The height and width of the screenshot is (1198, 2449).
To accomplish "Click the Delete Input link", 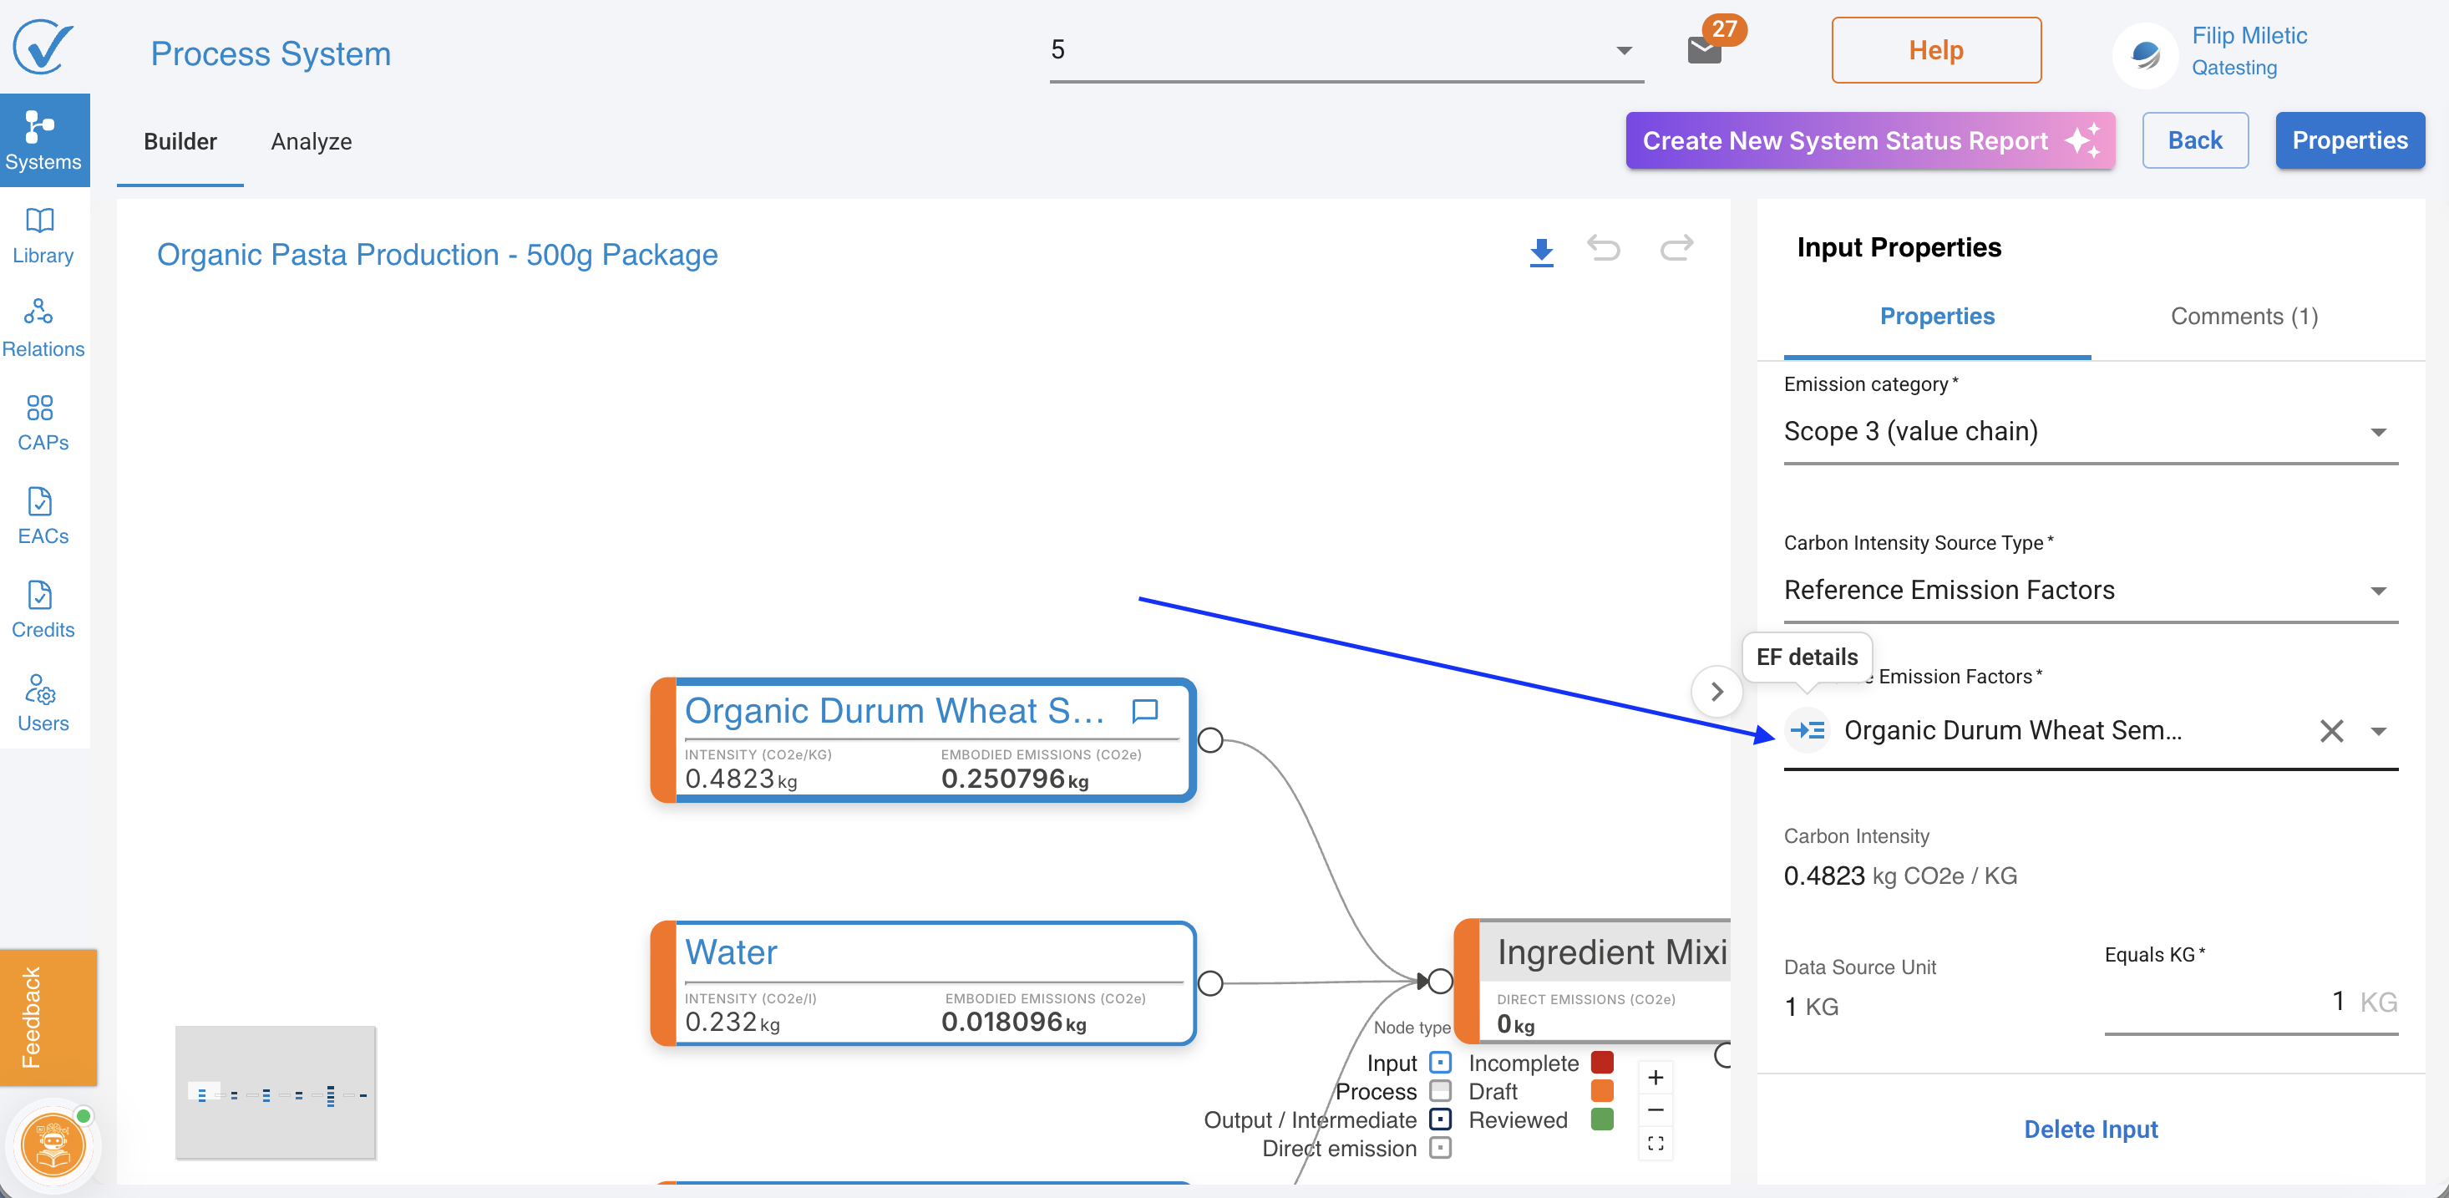I will (x=2090, y=1129).
